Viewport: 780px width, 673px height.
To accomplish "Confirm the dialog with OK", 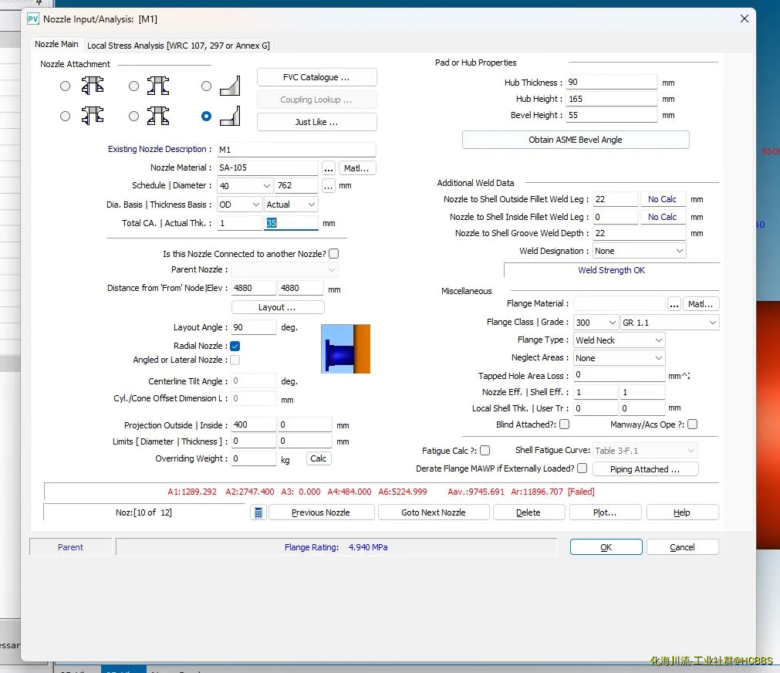I will click(606, 547).
